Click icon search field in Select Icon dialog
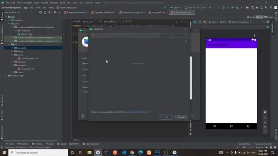278x156 pixels. coord(126,36)
